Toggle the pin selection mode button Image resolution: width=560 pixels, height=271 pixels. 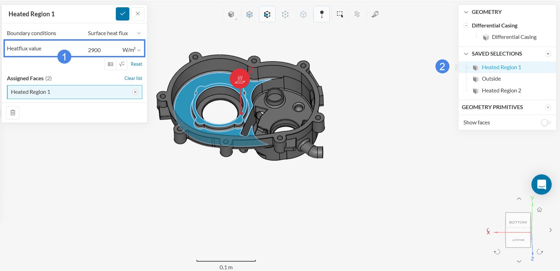(321, 14)
